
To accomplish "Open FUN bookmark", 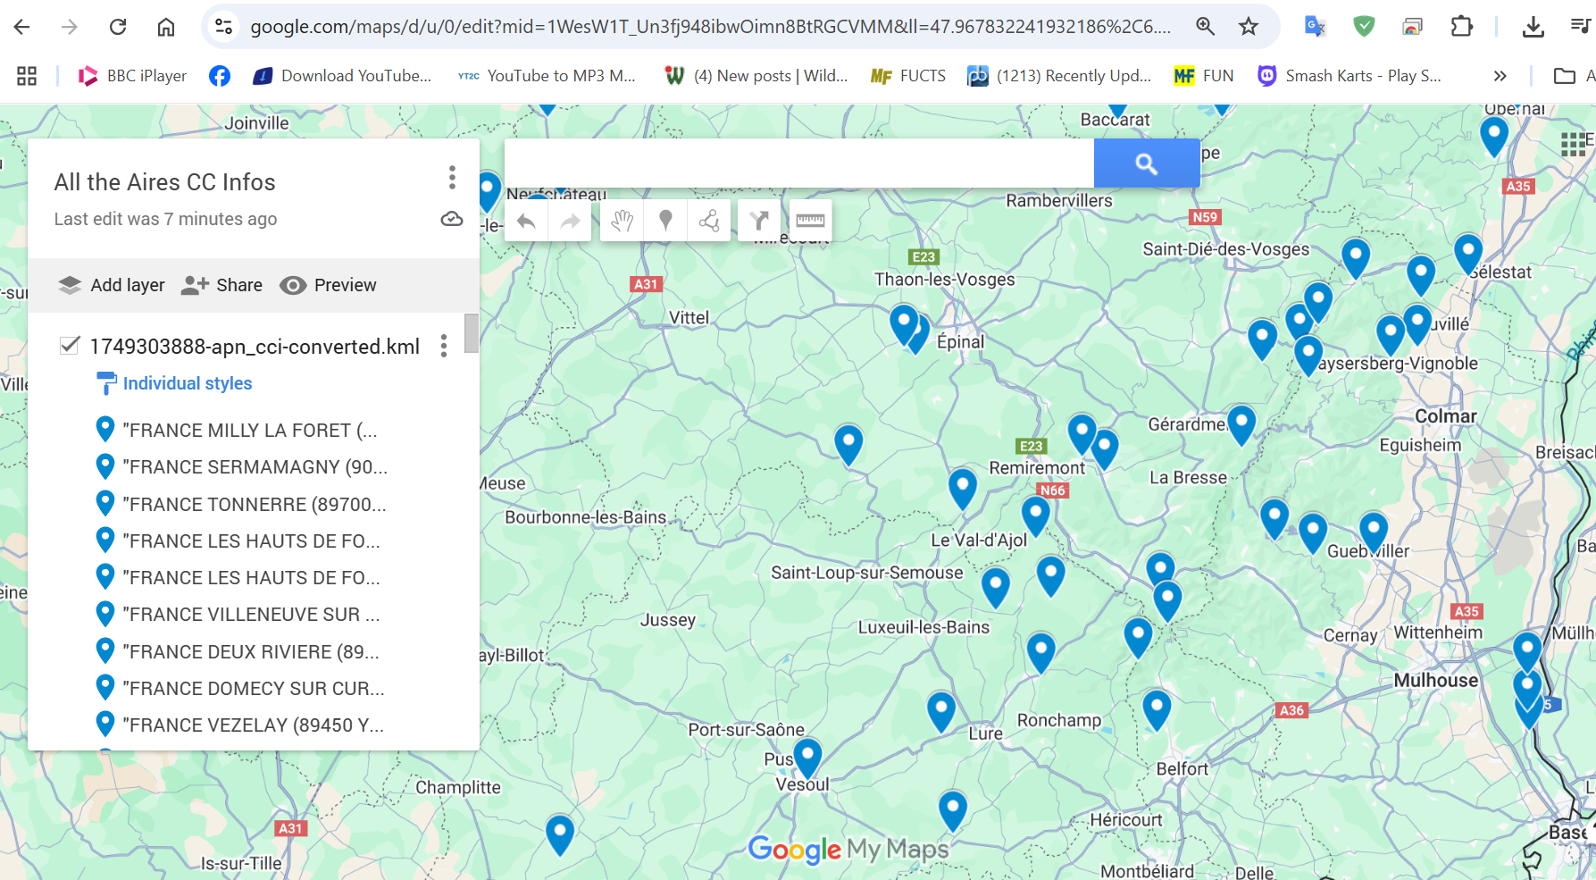I will click(x=1204, y=76).
